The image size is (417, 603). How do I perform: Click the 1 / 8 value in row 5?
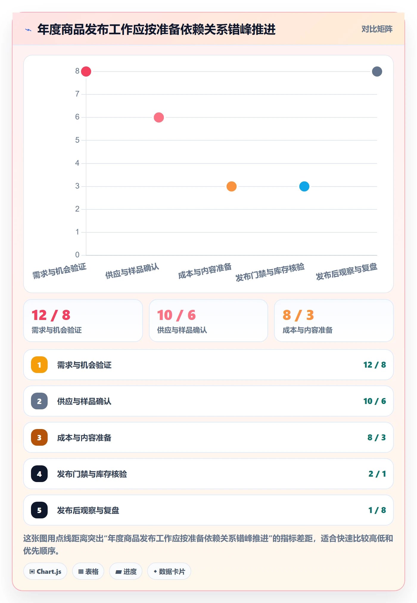(377, 510)
